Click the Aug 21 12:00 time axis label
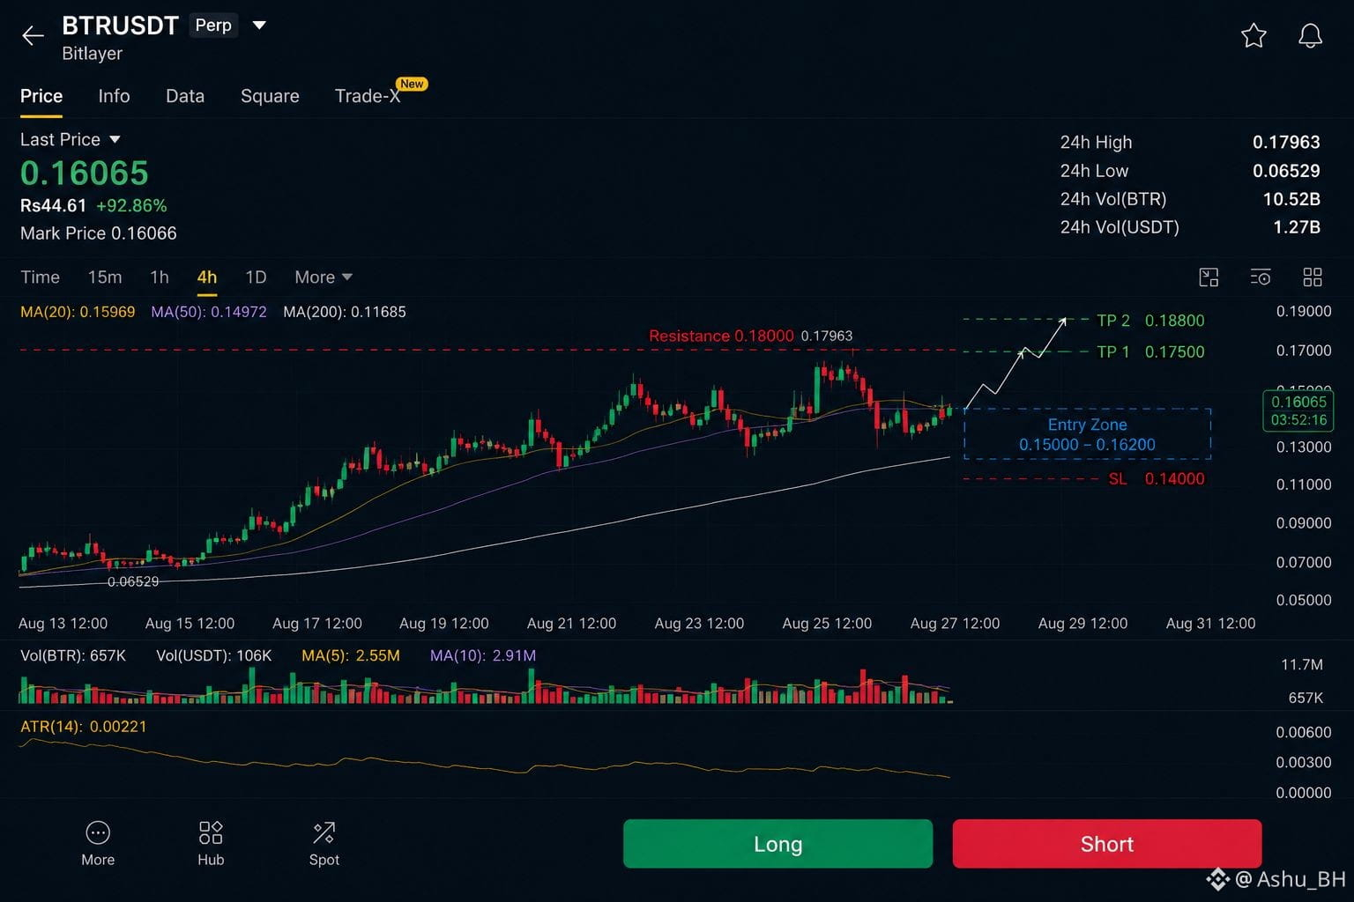Image resolution: width=1354 pixels, height=902 pixels. coord(571,624)
